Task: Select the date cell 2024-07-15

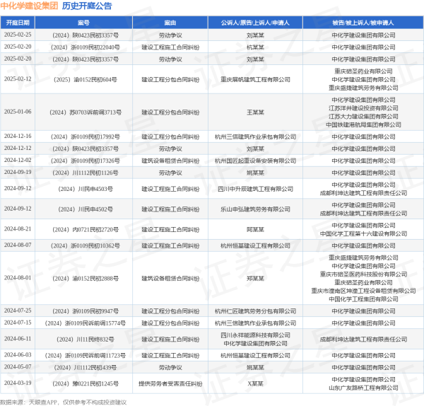Action: (x=18, y=323)
